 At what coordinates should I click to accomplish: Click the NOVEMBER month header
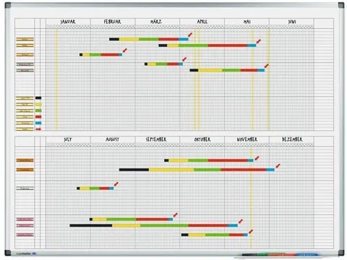247,139
